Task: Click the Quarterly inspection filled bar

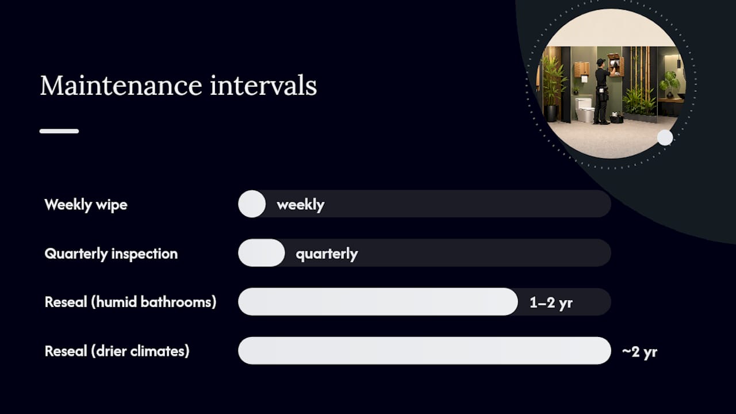Action: [x=262, y=253]
